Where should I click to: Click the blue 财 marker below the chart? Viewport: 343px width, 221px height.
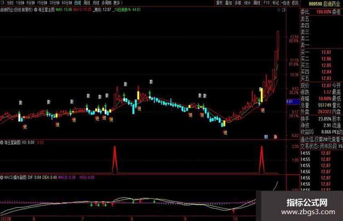[x=266, y=137]
